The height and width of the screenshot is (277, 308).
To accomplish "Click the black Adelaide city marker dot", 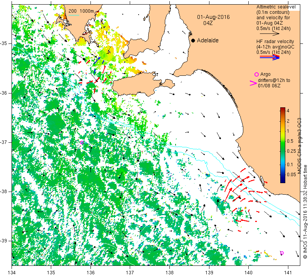I will (x=193, y=41).
